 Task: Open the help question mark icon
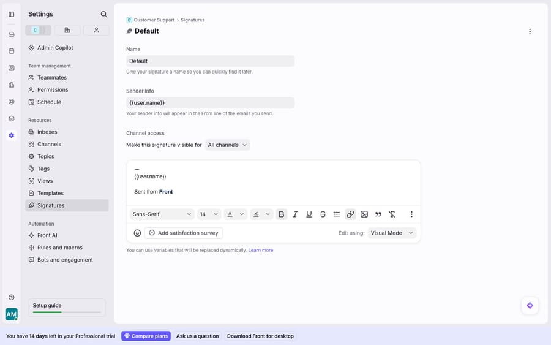coord(11,297)
